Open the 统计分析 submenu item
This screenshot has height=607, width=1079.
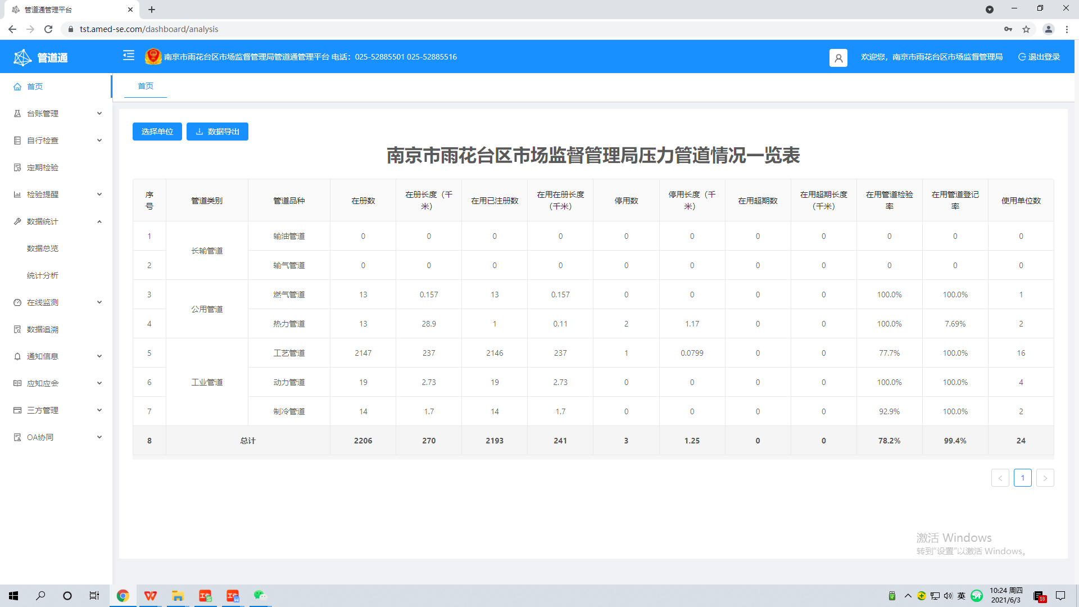[x=43, y=275]
